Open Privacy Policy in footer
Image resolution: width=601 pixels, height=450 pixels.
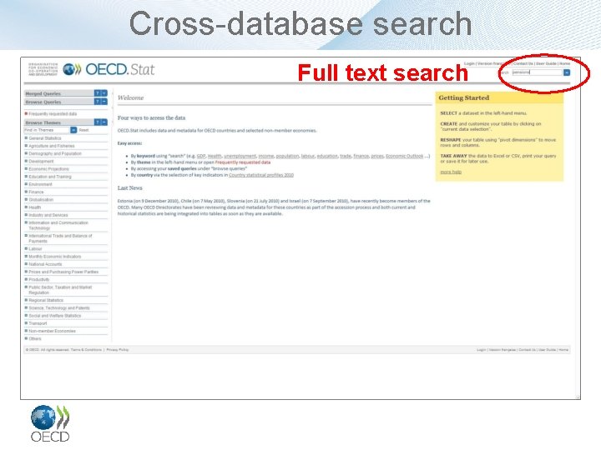tap(118, 350)
